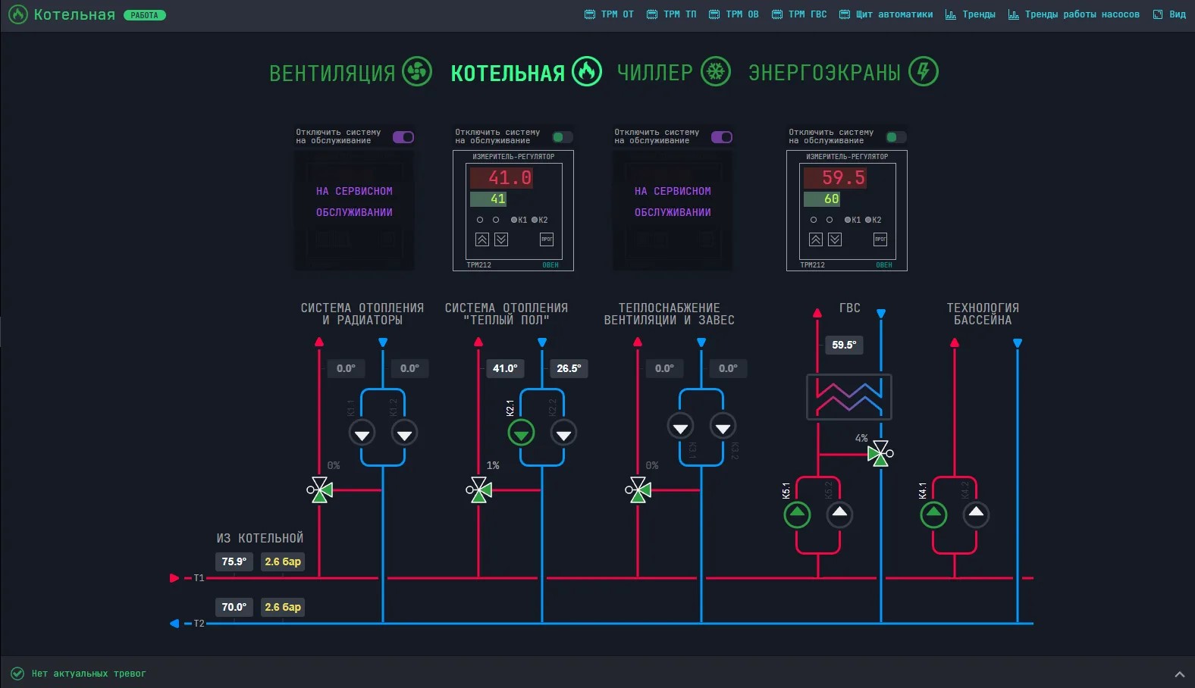Toggle service switch above 41.0 regulator
The image size is (1195, 688).
[563, 137]
